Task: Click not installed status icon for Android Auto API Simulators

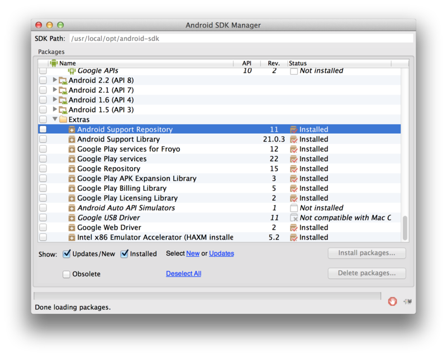Action: 294,208
